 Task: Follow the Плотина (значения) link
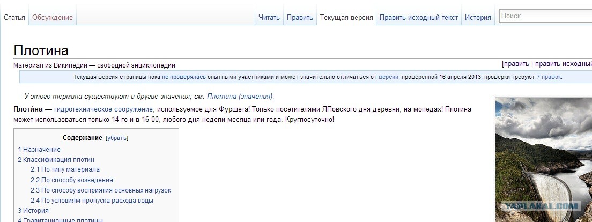(240, 97)
